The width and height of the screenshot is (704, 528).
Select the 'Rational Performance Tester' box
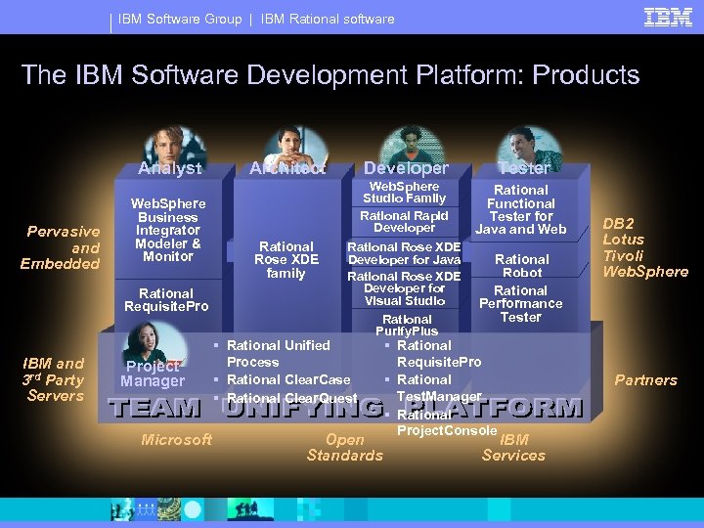tap(522, 303)
